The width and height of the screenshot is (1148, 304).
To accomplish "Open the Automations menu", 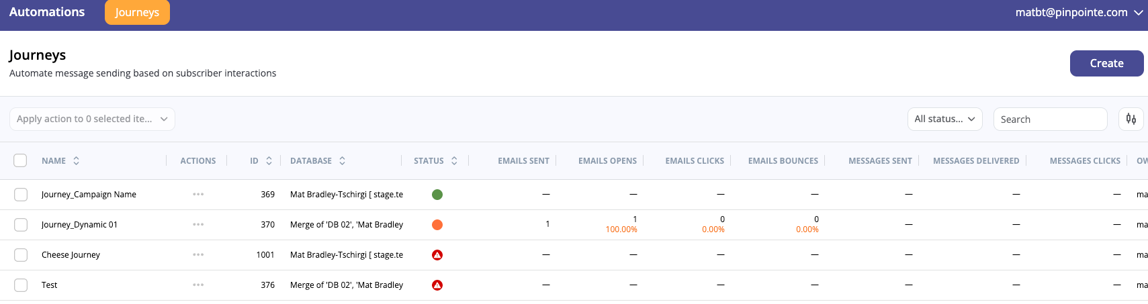I will [47, 12].
